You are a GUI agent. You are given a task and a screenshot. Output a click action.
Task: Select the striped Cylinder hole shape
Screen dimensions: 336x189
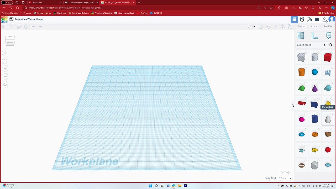tap(314, 57)
